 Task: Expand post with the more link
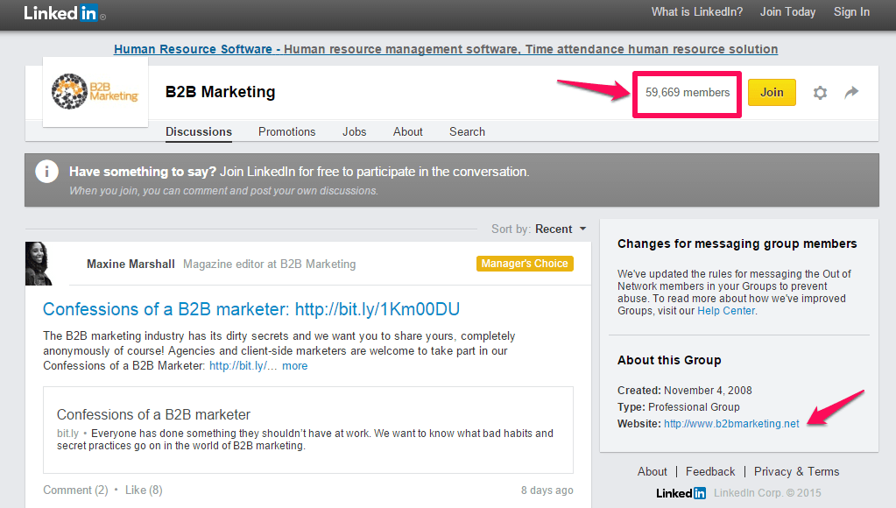tap(294, 366)
